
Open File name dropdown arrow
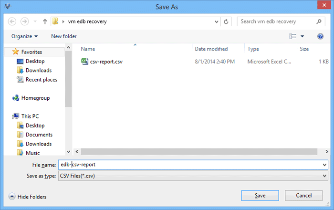pyautogui.click(x=324, y=165)
